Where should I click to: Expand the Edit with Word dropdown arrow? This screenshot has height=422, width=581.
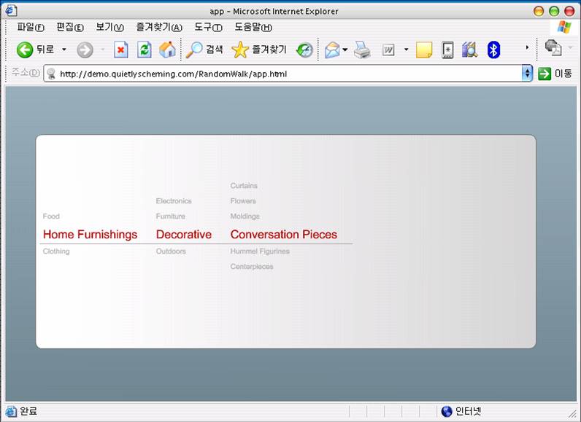406,50
